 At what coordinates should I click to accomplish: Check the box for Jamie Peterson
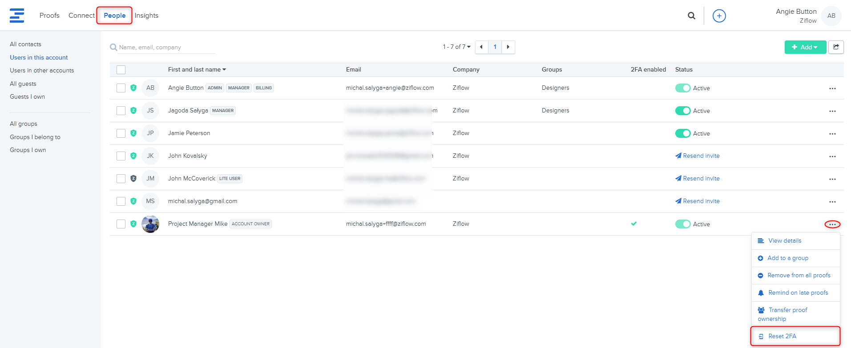pos(121,133)
